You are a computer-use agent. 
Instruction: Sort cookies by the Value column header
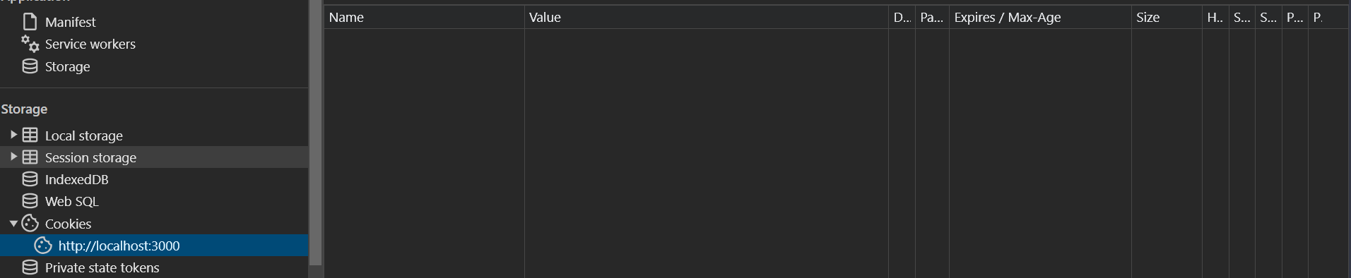706,18
